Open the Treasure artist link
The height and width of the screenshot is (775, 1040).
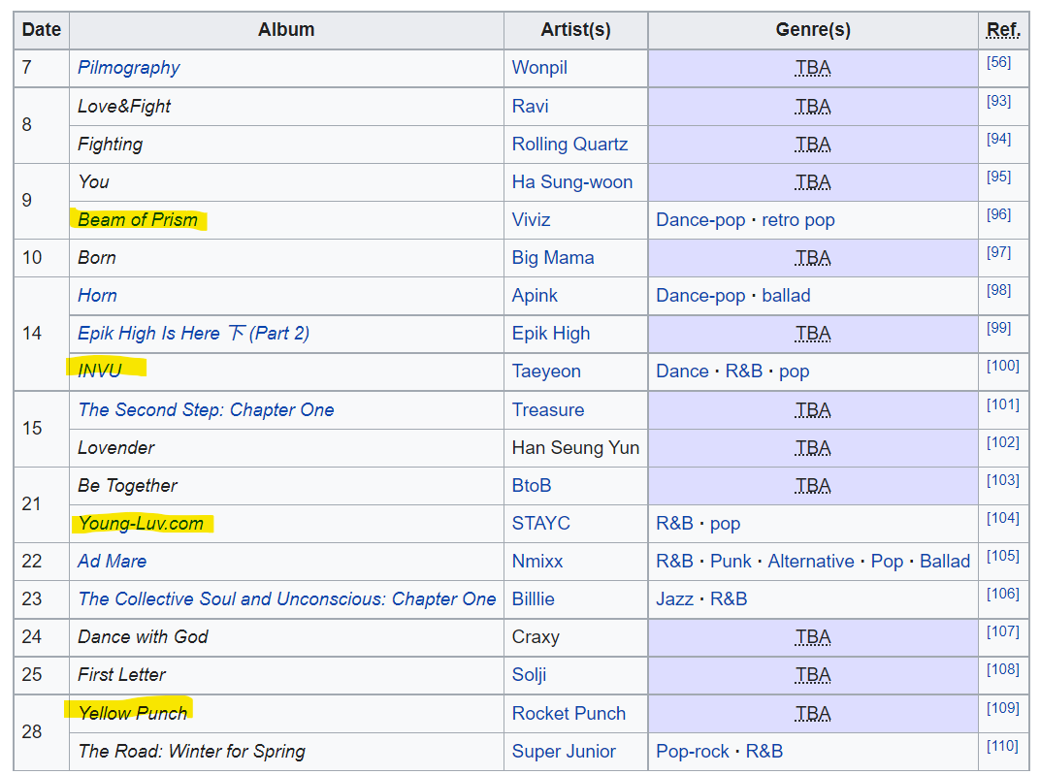(x=548, y=409)
